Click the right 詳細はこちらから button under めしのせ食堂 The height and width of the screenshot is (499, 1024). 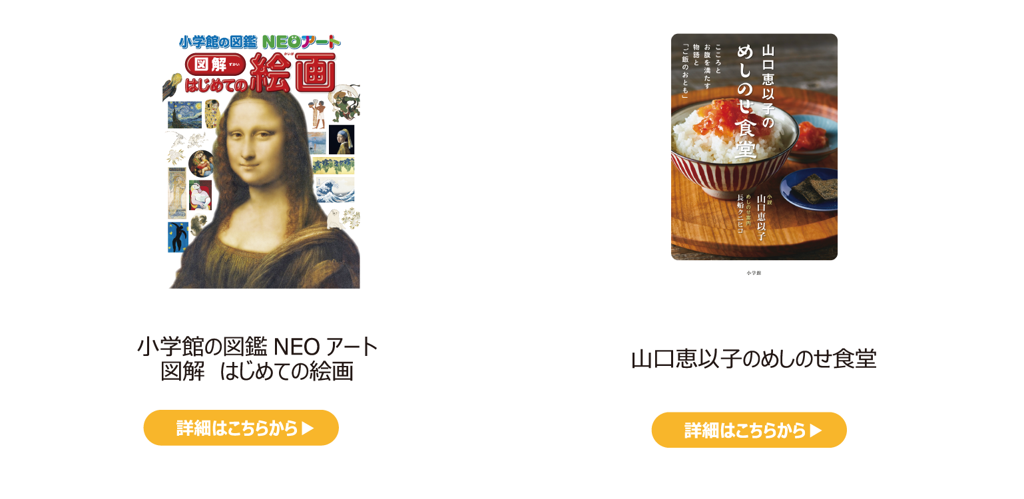(749, 430)
